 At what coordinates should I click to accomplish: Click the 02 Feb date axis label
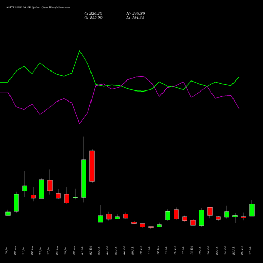(91, 251)
